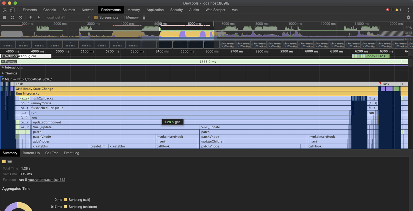The width and height of the screenshot is (413, 211).
Task: Click reload and start profiling icon
Action: tap(12, 17)
